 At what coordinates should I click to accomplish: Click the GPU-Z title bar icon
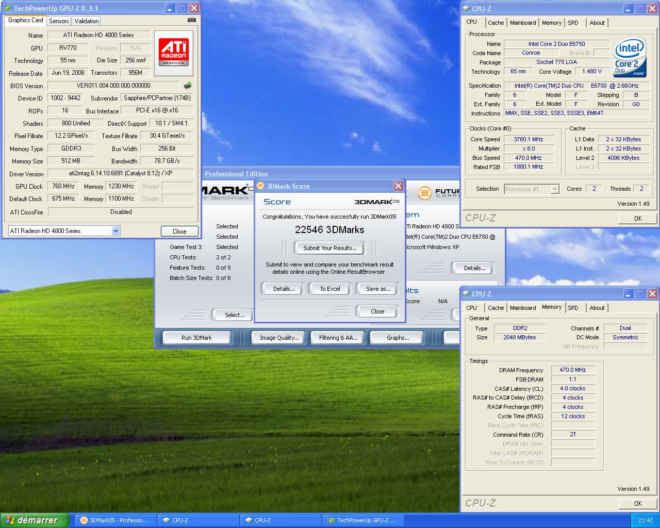(x=8, y=8)
